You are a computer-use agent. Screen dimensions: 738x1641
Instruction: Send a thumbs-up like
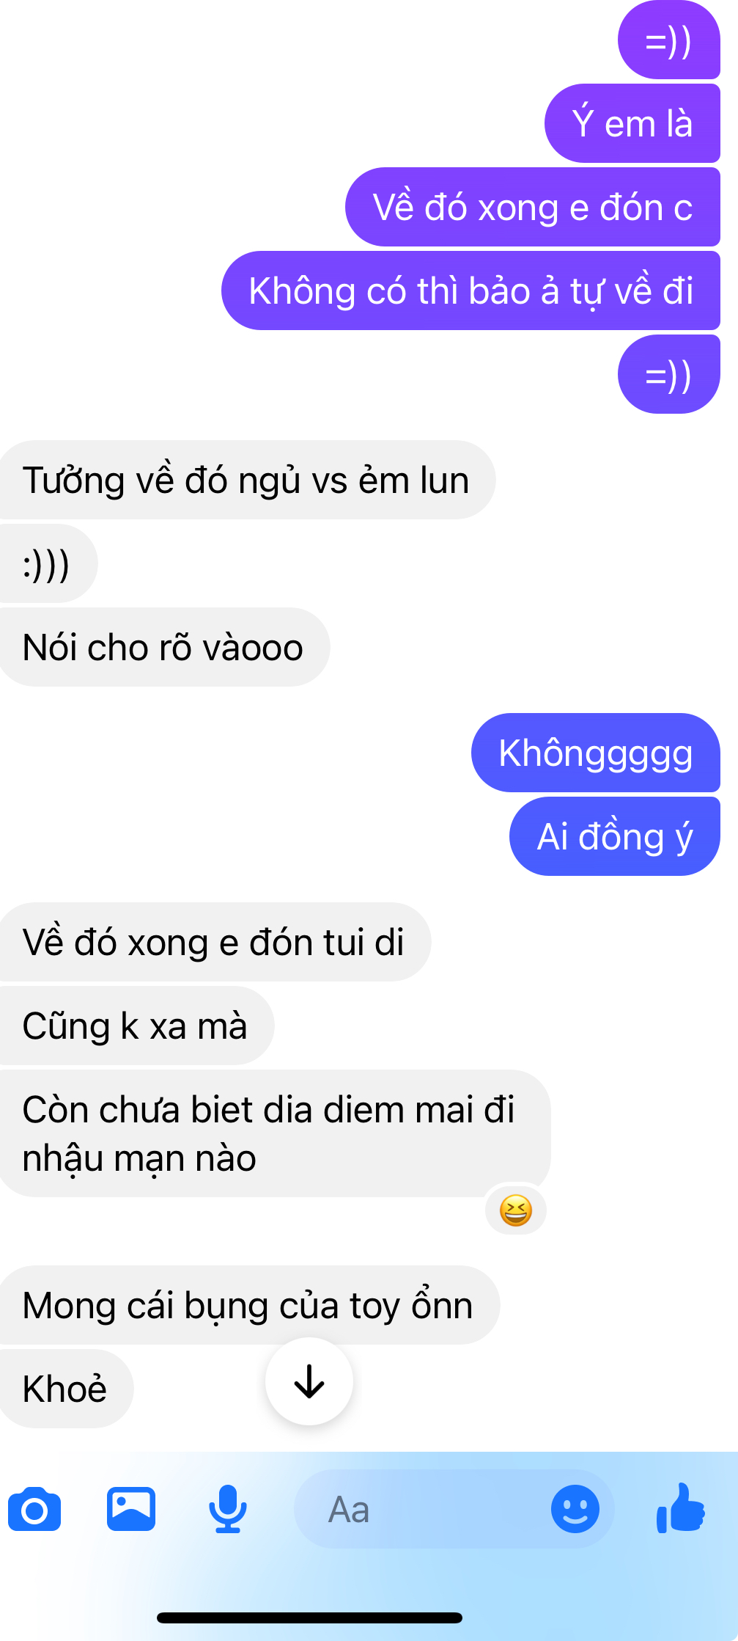click(x=681, y=1508)
